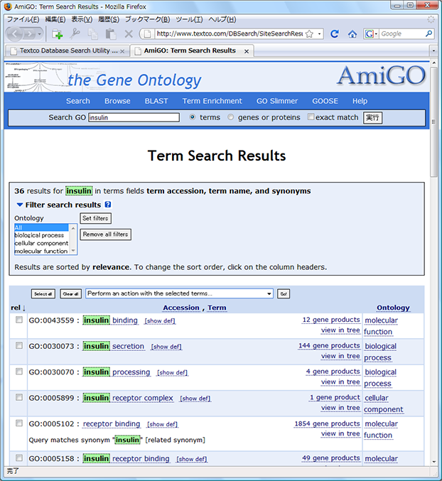Check the GO:0005158 insulin receptor binding checkbox
This screenshot has height=481, width=442.
pos(19,458)
